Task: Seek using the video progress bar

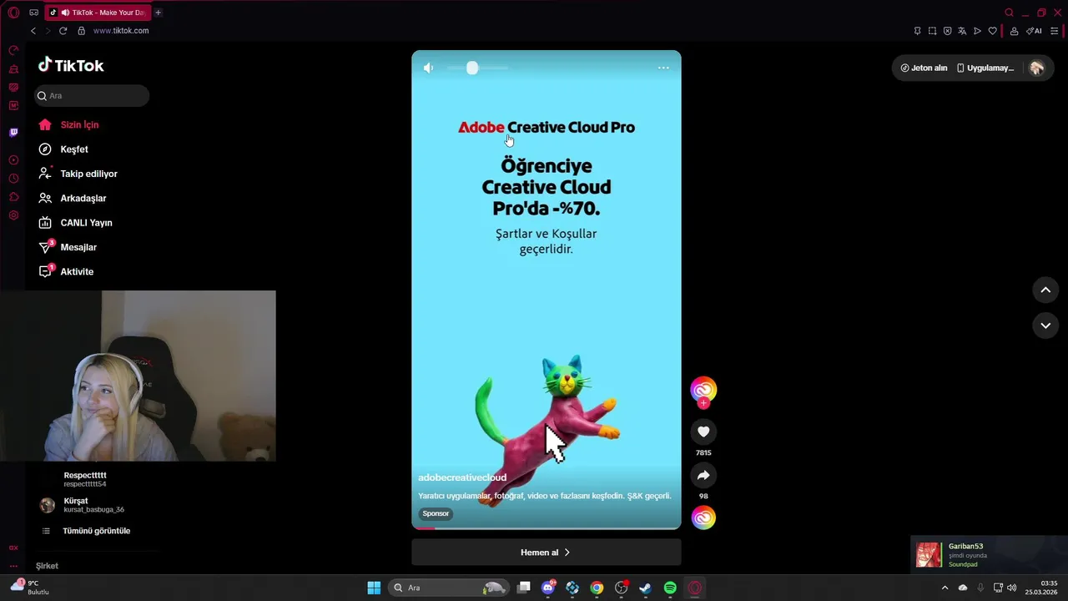Action: click(x=547, y=528)
